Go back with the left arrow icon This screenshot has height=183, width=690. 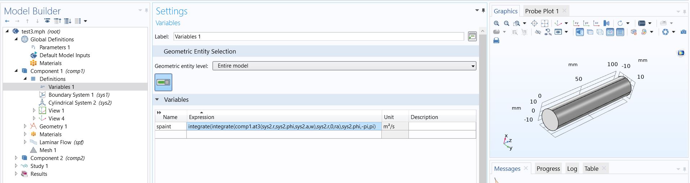point(7,21)
